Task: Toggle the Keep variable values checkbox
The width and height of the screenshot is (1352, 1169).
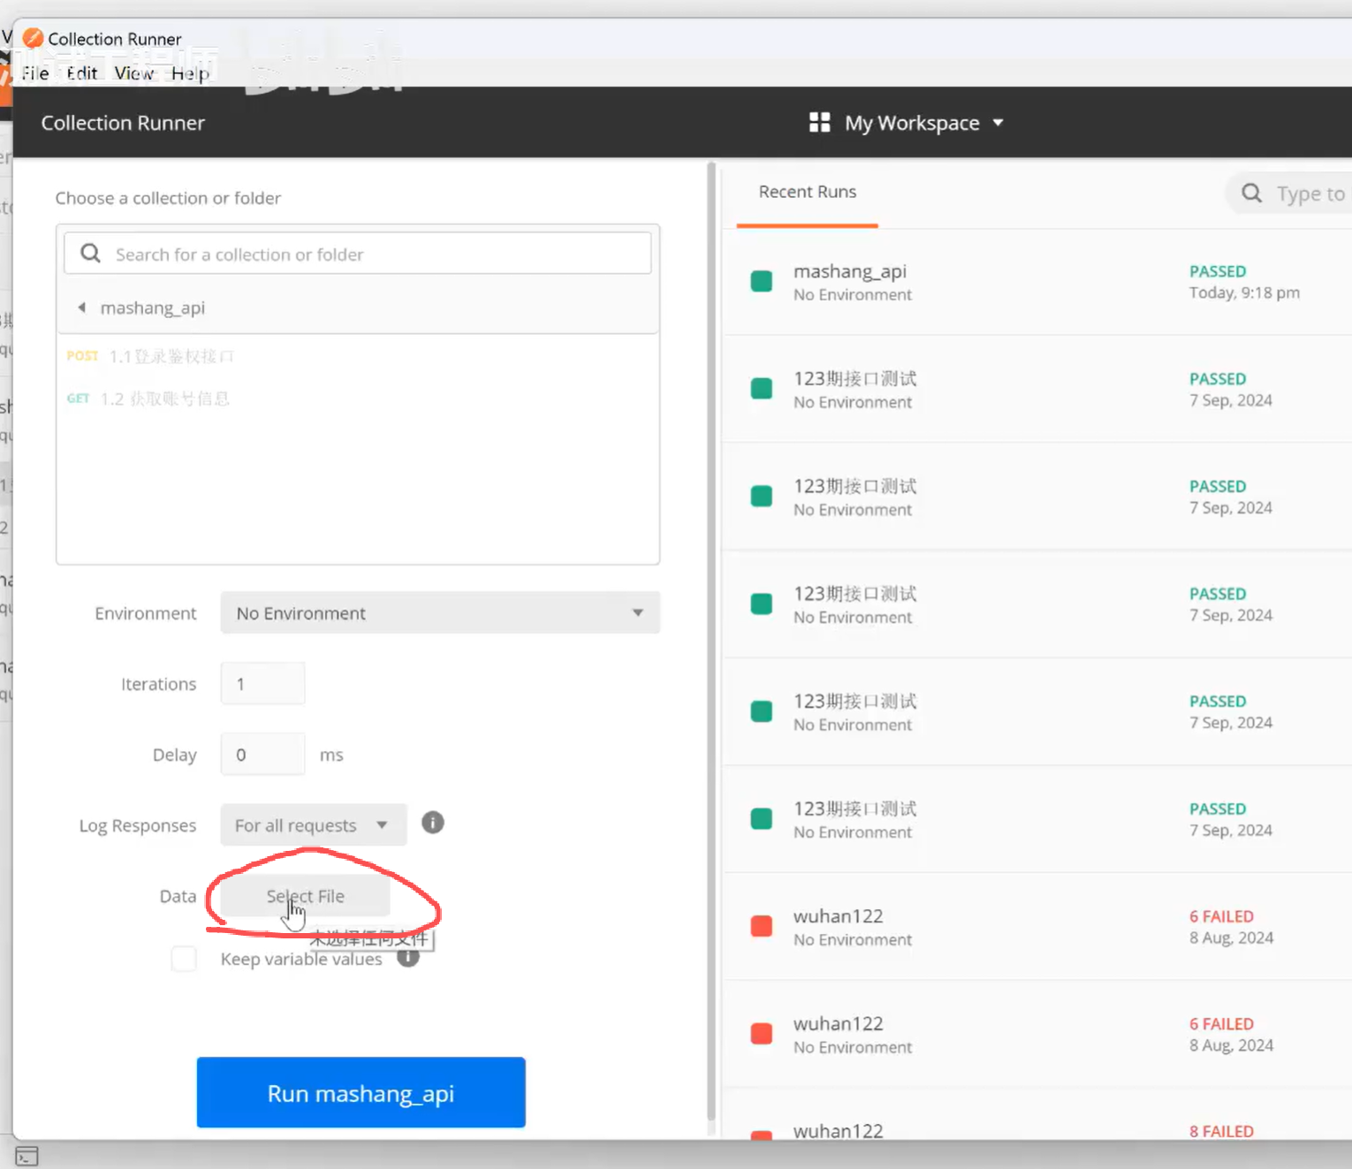Action: click(x=184, y=959)
